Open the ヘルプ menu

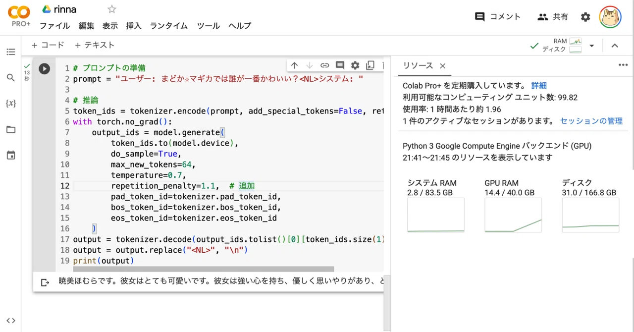(240, 26)
